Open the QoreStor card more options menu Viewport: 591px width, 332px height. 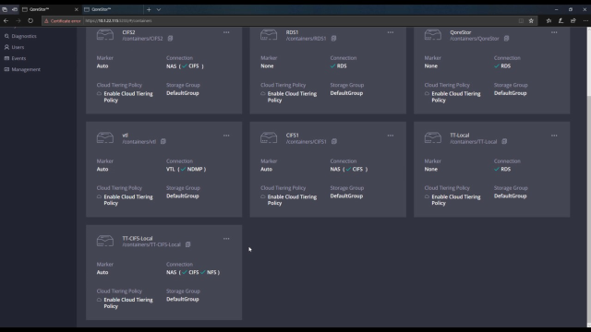point(554,32)
